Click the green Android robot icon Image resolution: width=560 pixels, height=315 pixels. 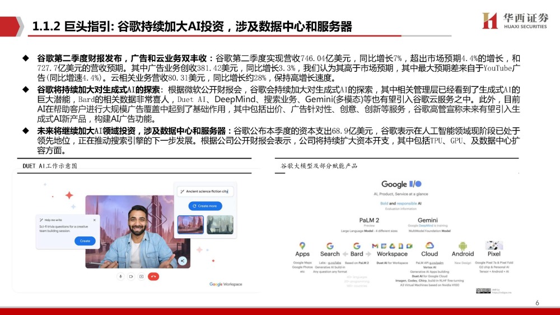pyautogui.click(x=463, y=245)
